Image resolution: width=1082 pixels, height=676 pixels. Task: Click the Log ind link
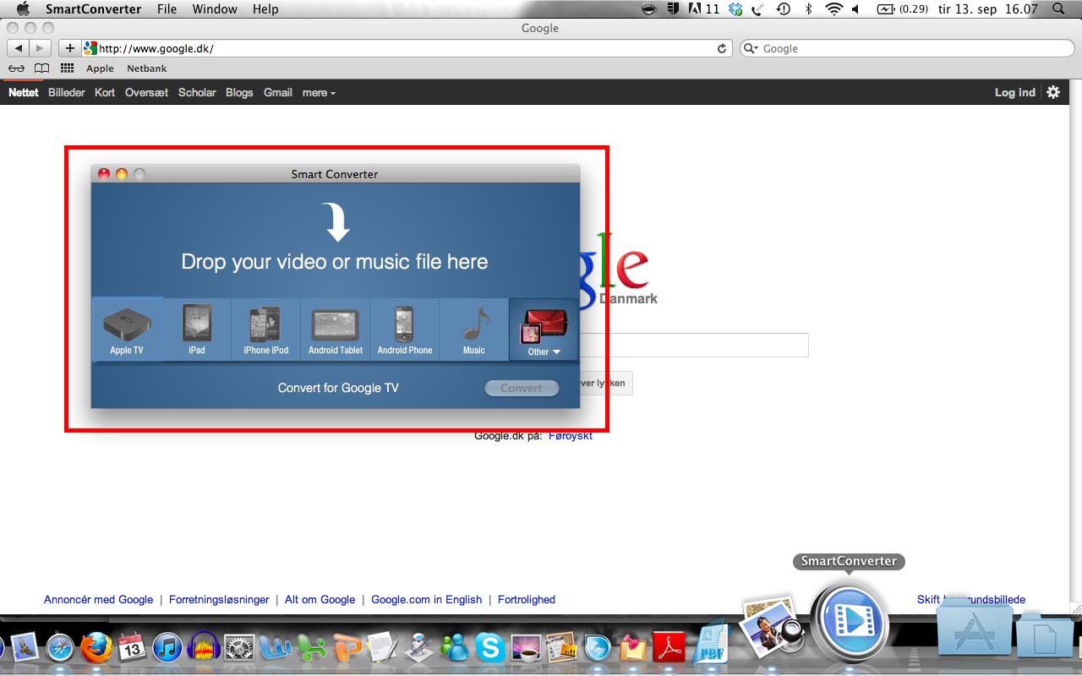(x=1015, y=92)
